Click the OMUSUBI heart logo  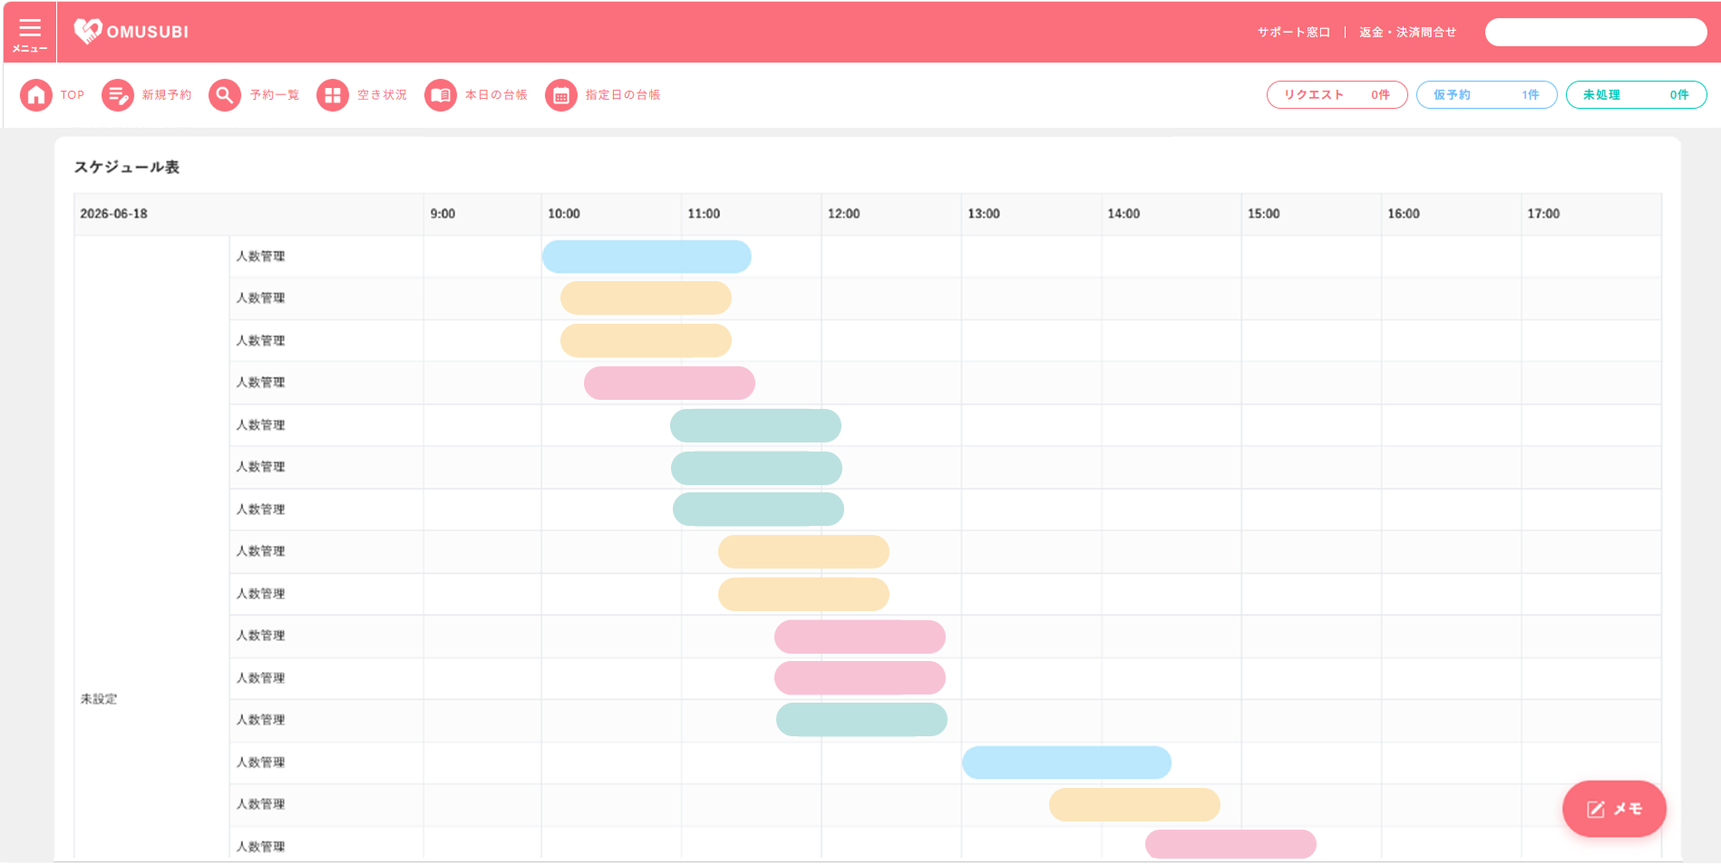pyautogui.click(x=88, y=31)
